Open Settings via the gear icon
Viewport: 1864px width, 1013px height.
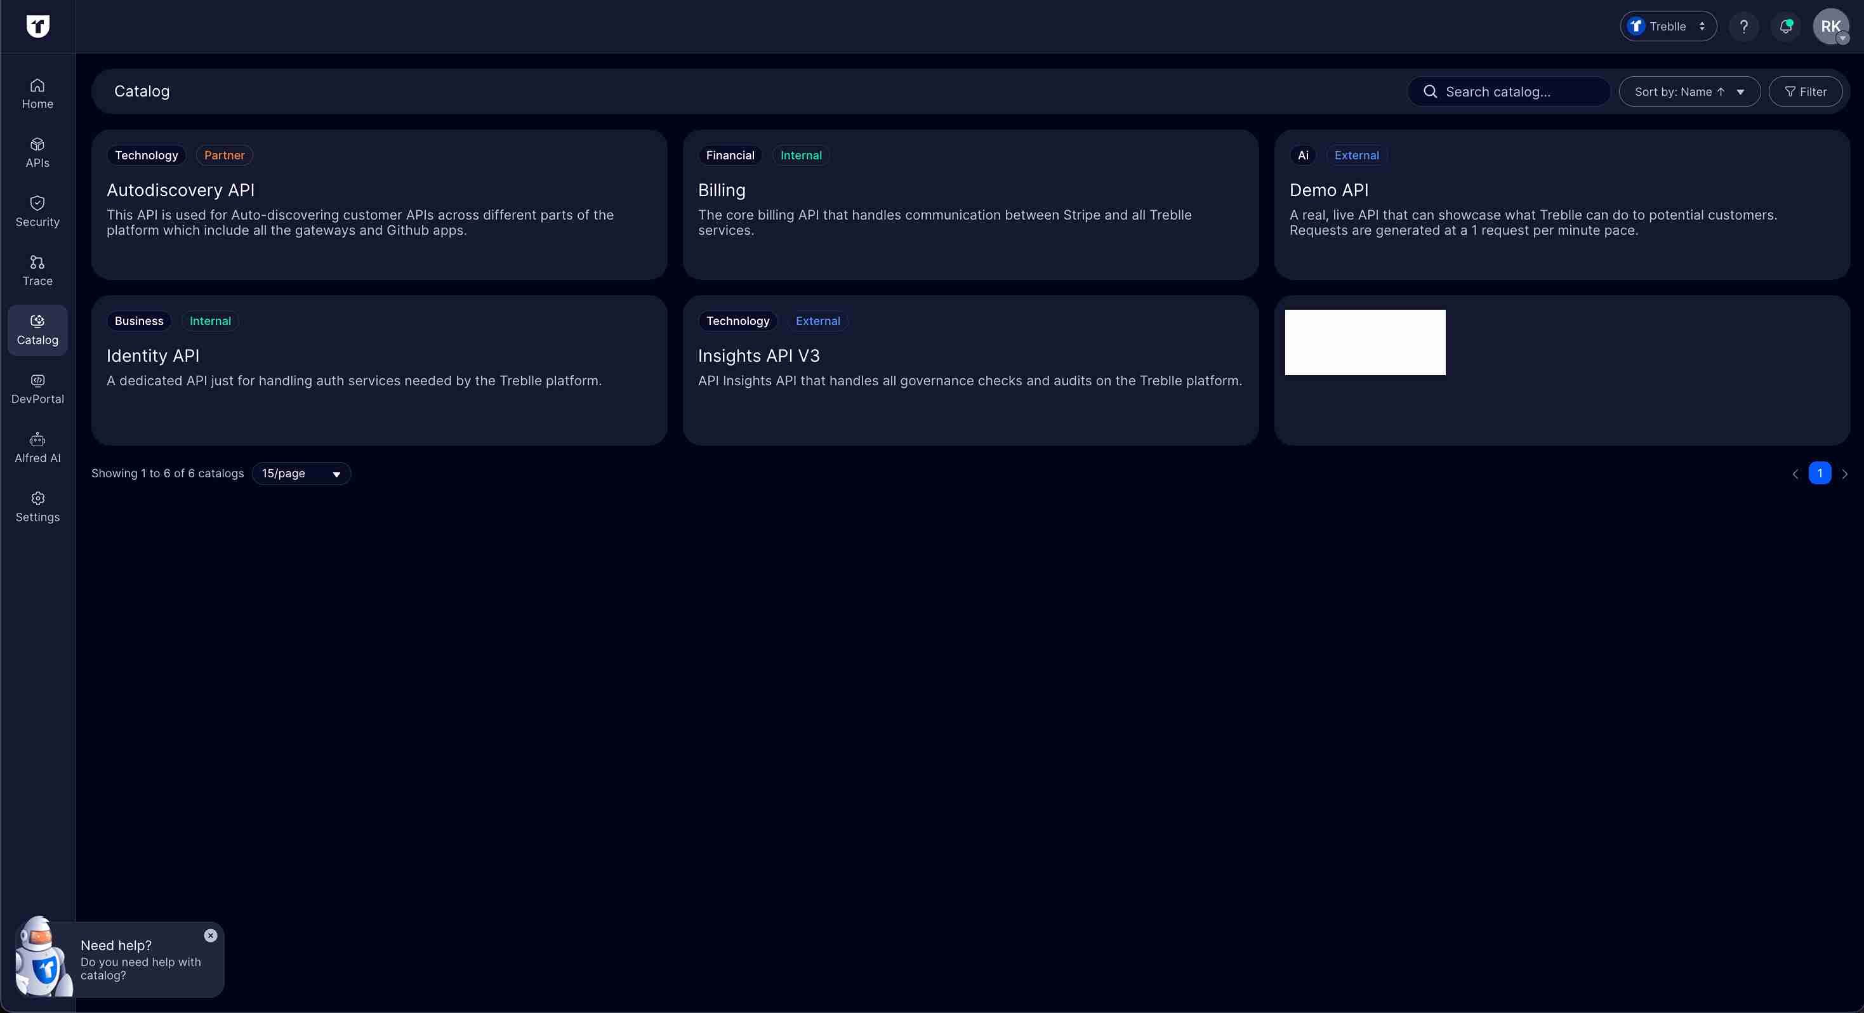click(37, 506)
